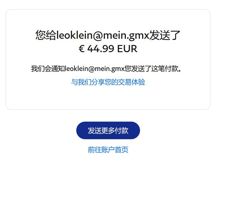Share your transaction experience via the blue link
The height and width of the screenshot is (203, 227).
pyautogui.click(x=108, y=82)
